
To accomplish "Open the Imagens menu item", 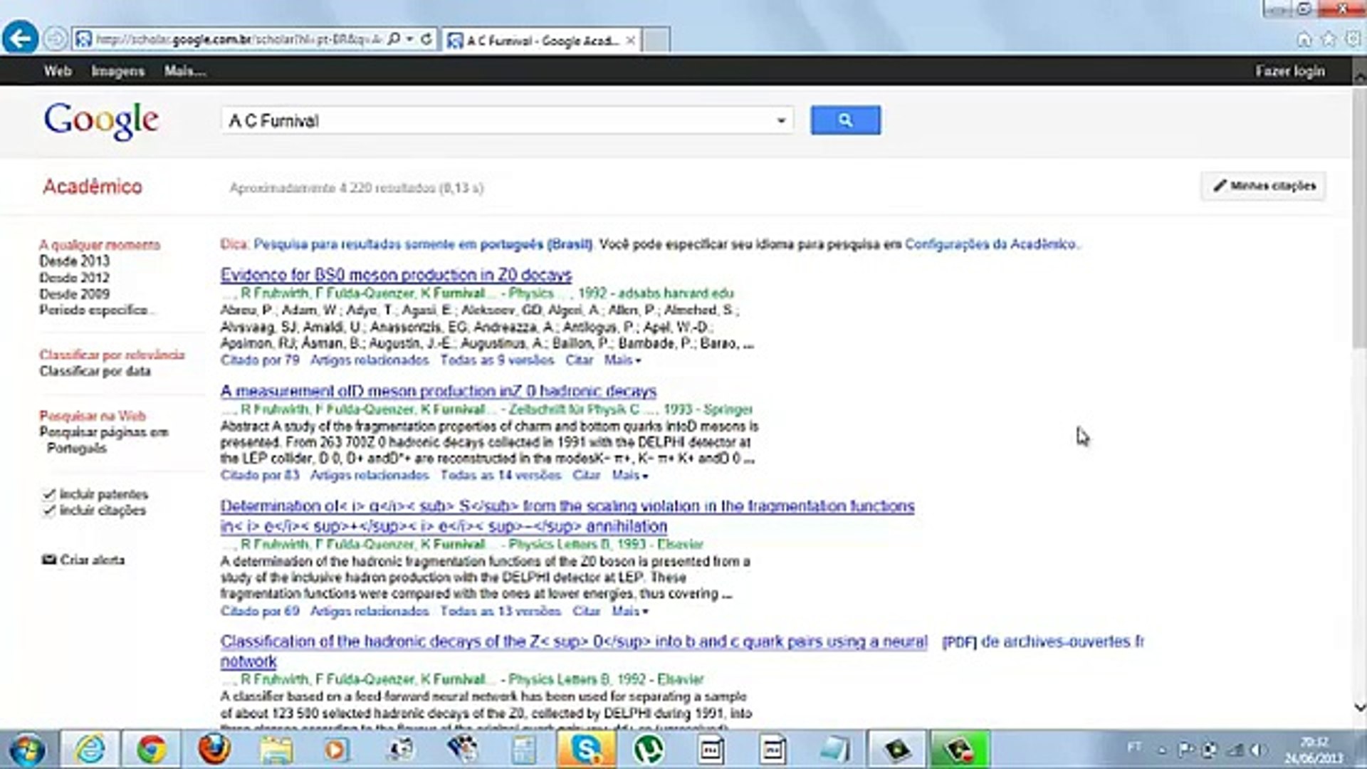I will click(117, 71).
